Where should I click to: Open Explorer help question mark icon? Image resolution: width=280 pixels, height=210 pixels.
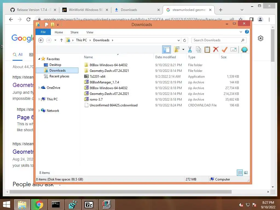tap(247, 32)
